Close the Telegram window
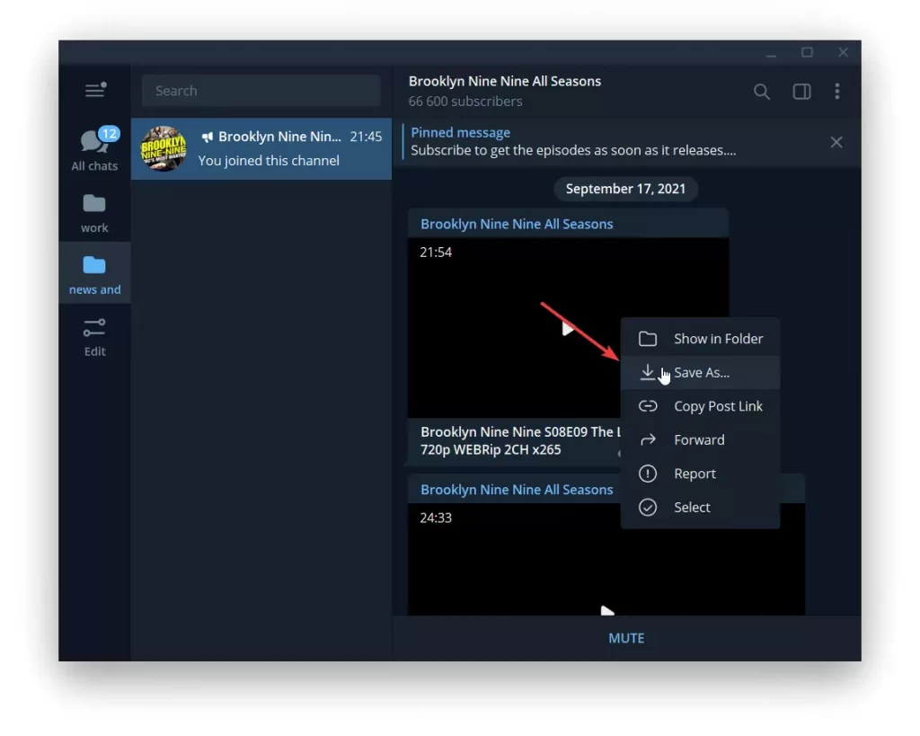920x736 pixels. (843, 52)
